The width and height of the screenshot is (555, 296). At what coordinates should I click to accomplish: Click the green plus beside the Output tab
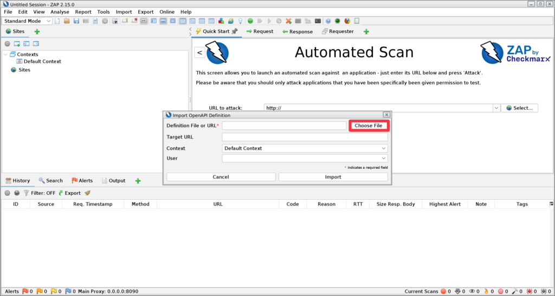coord(138,181)
